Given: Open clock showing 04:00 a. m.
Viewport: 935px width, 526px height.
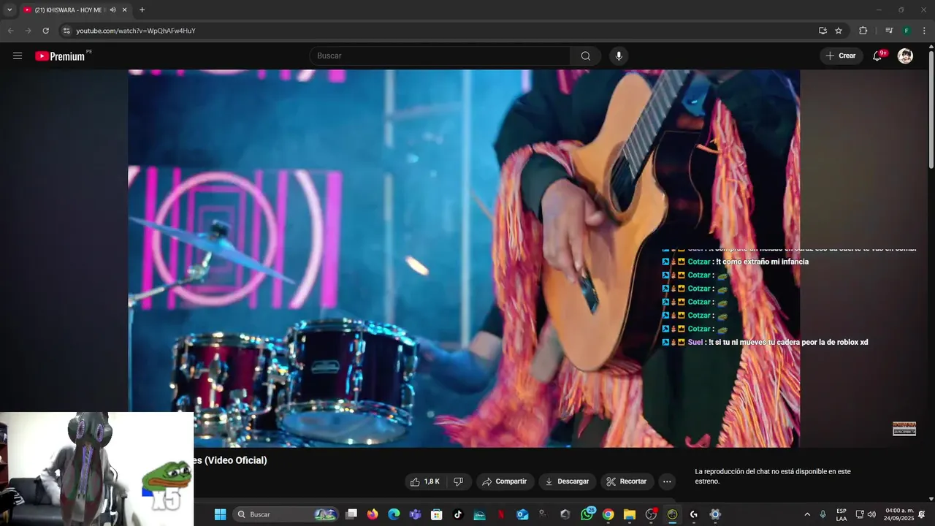Looking at the screenshot, I should point(899,514).
